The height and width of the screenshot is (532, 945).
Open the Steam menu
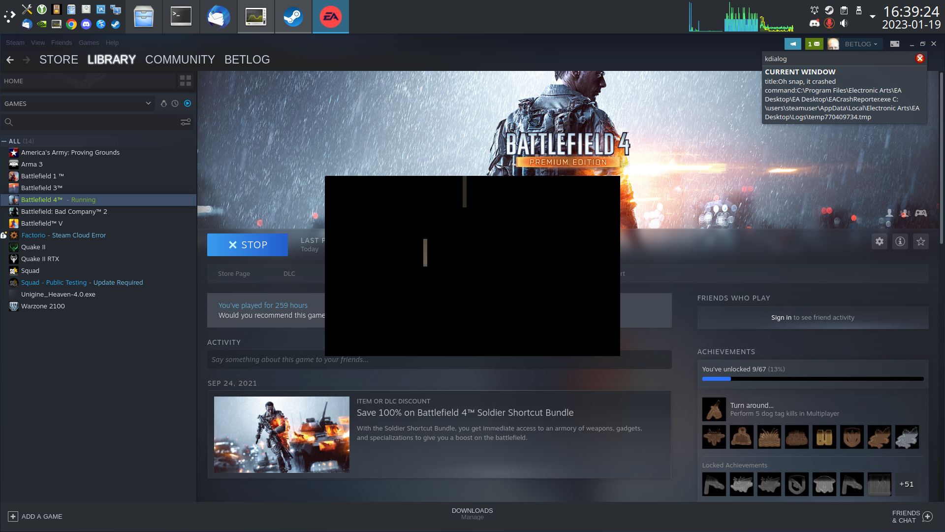click(15, 43)
